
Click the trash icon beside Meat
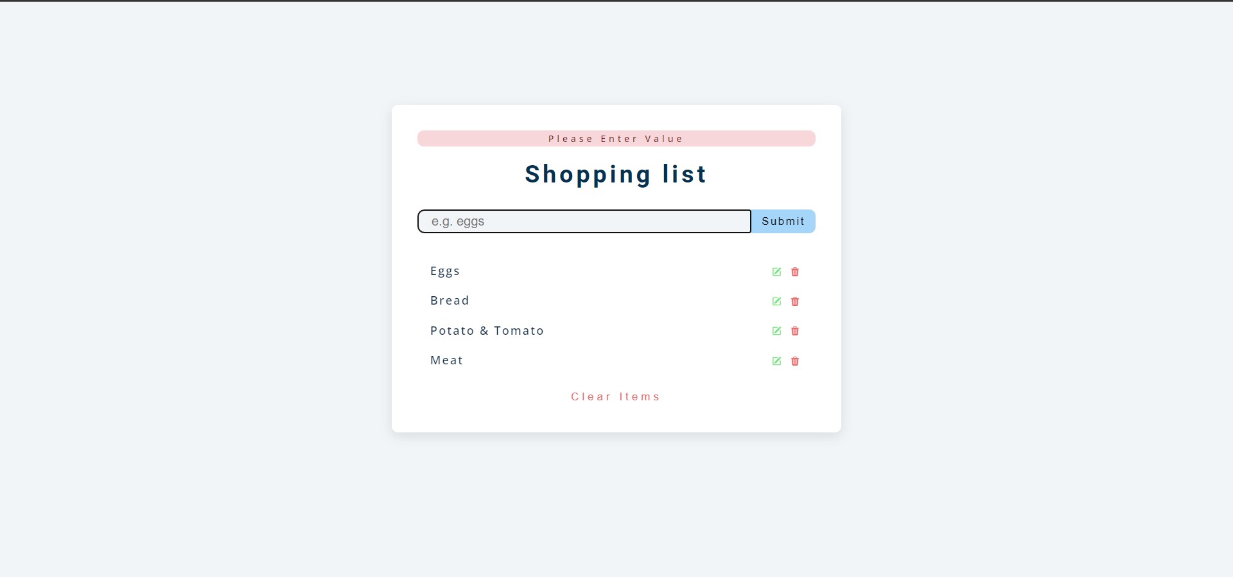[x=795, y=361]
